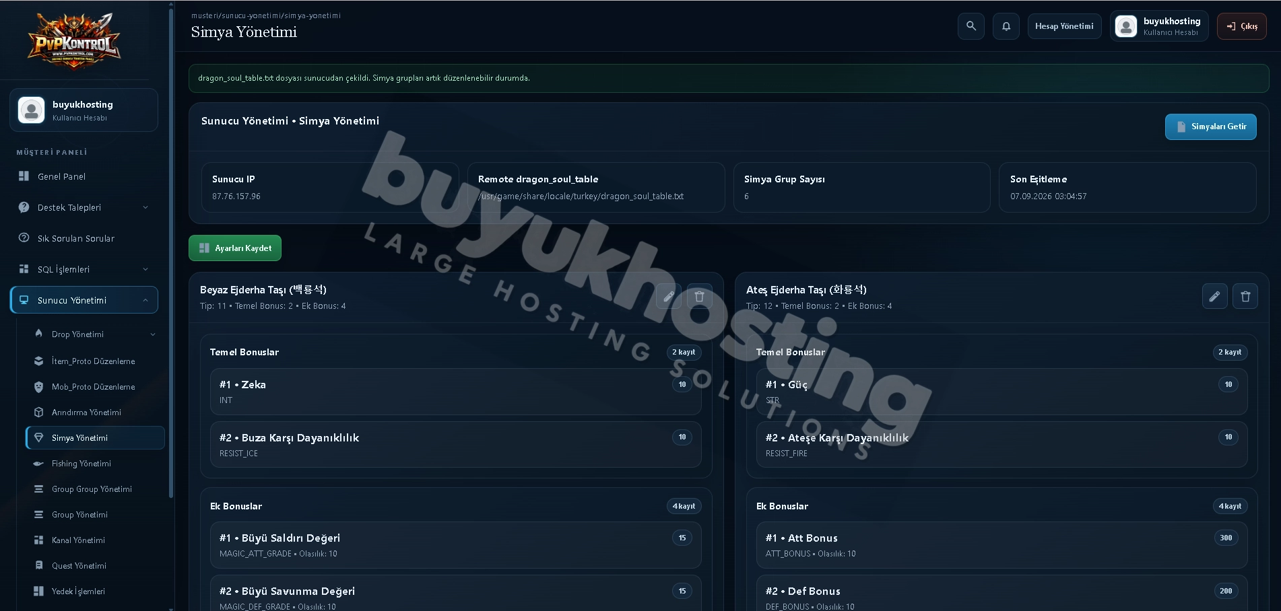Click the Sunucu Yönetimi monitor icon
The width and height of the screenshot is (1281, 611).
click(24, 300)
